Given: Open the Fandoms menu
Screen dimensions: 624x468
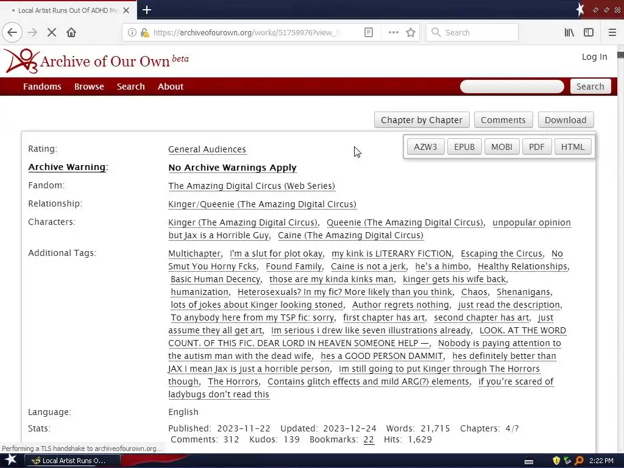Looking at the screenshot, I should [x=42, y=87].
